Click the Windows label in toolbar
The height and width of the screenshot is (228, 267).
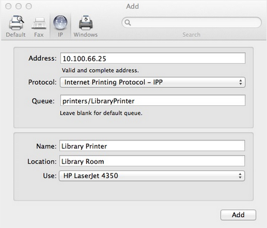(86, 35)
